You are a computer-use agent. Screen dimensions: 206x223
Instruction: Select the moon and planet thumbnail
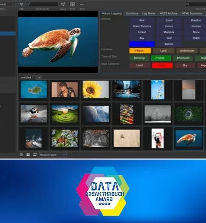tap(96, 114)
